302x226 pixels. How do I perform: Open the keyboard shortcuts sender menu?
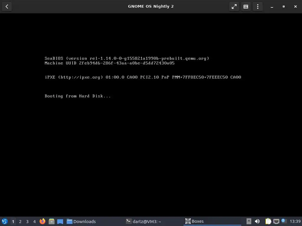[x=246, y=6]
